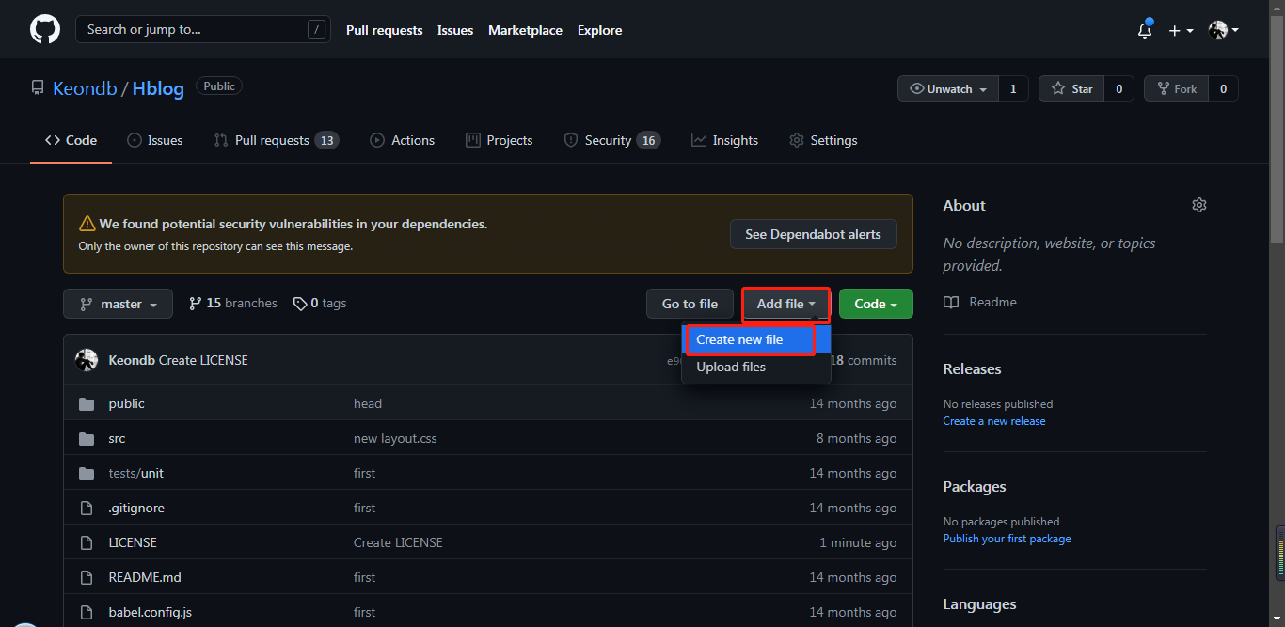Click Create a new release link
Viewport: 1285px width, 627px height.
(994, 421)
